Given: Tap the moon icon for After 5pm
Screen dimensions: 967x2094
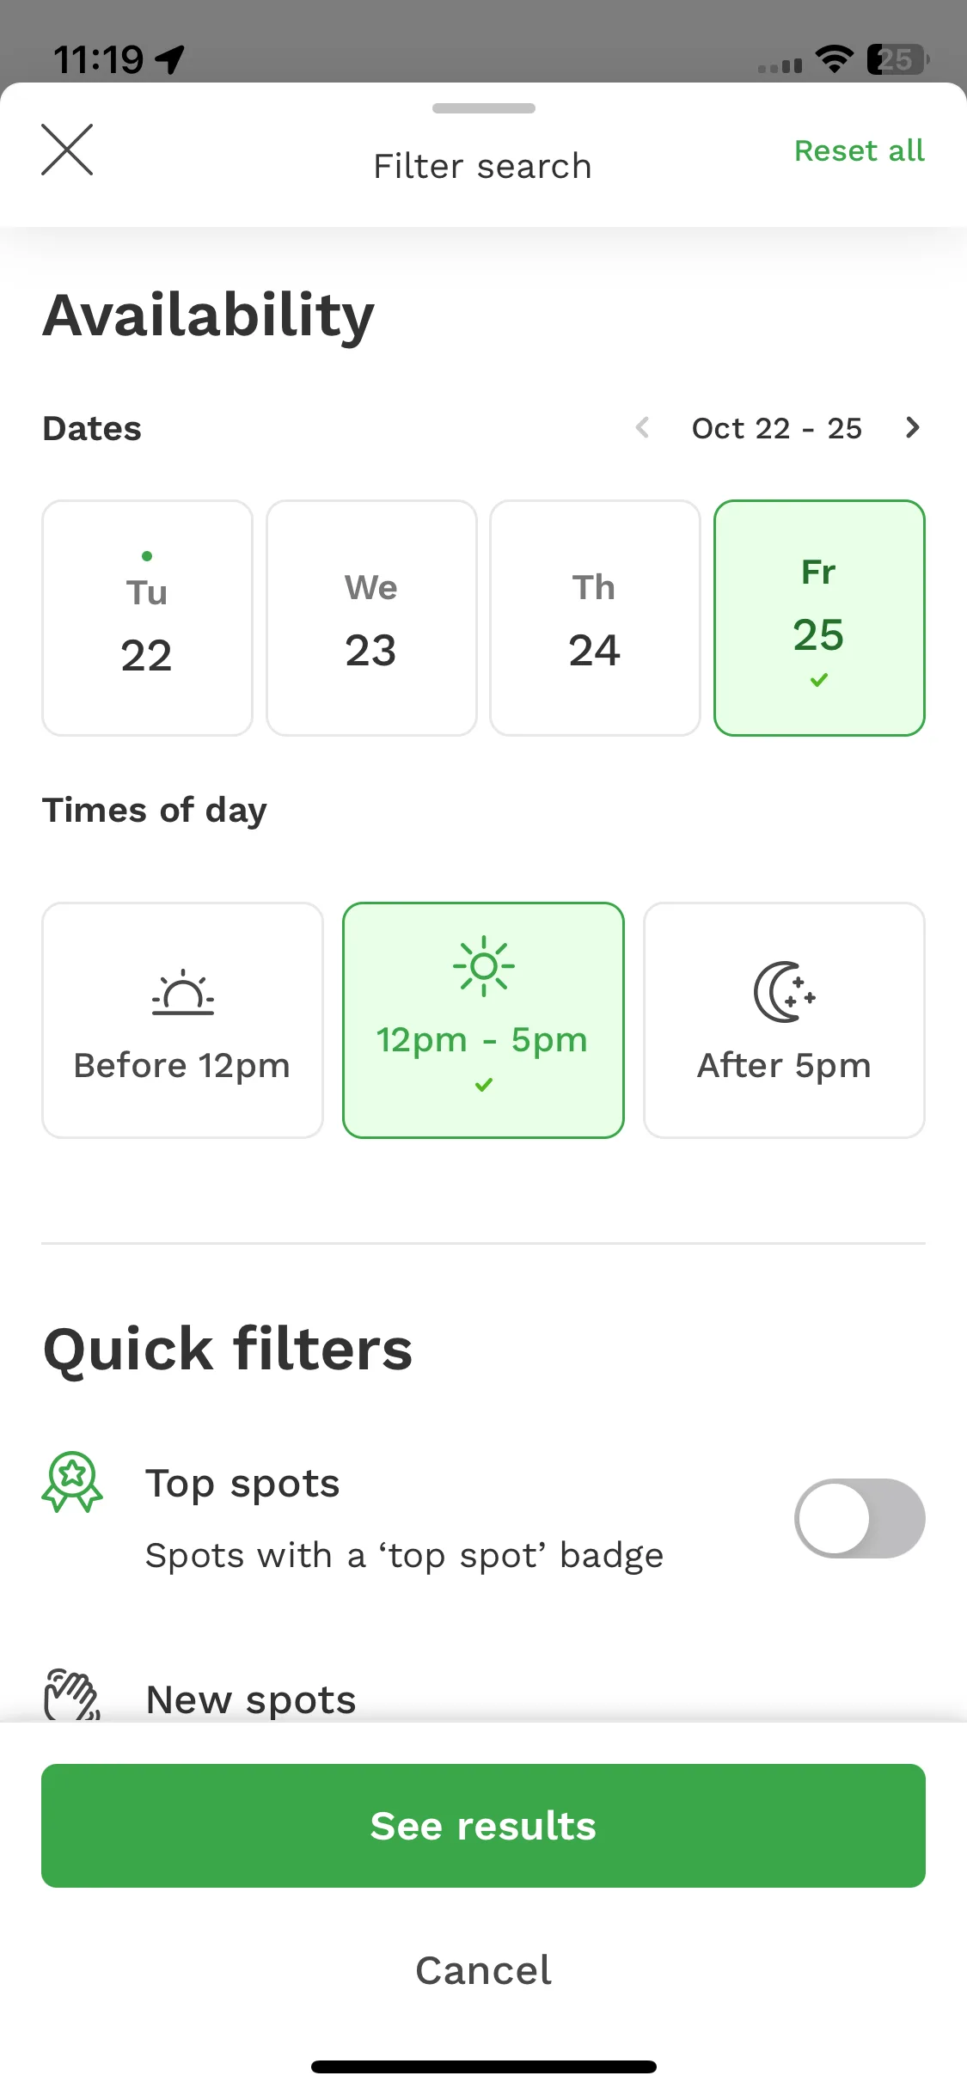Looking at the screenshot, I should click(785, 992).
